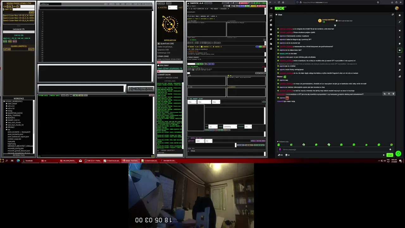Delete the highlighted chat message
The width and height of the screenshot is (405, 228).
[393, 94]
